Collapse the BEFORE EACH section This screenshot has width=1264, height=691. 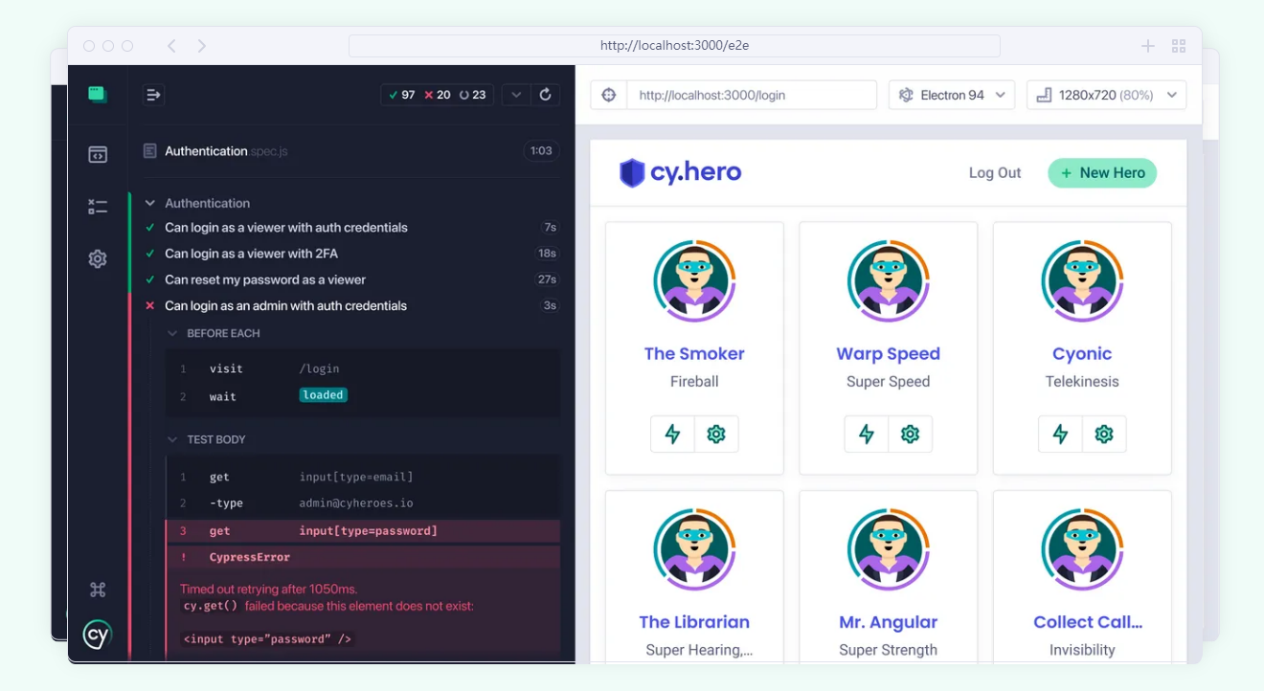(x=173, y=333)
